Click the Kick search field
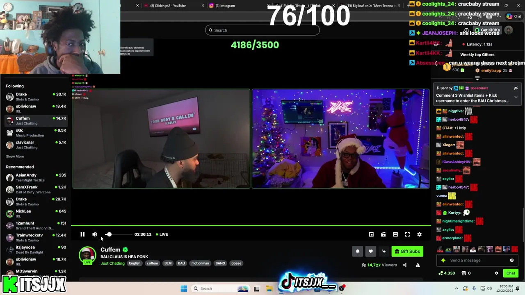The height and width of the screenshot is (295, 525). [x=262, y=30]
